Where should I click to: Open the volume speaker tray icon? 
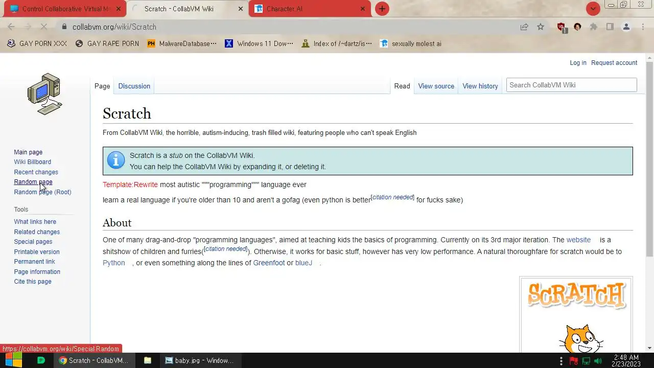pos(598,361)
